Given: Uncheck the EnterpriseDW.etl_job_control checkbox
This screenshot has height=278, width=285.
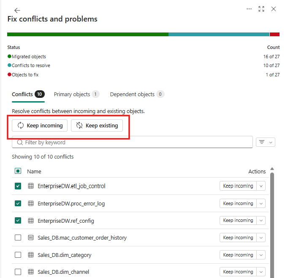Looking at the screenshot, I should click(x=18, y=186).
